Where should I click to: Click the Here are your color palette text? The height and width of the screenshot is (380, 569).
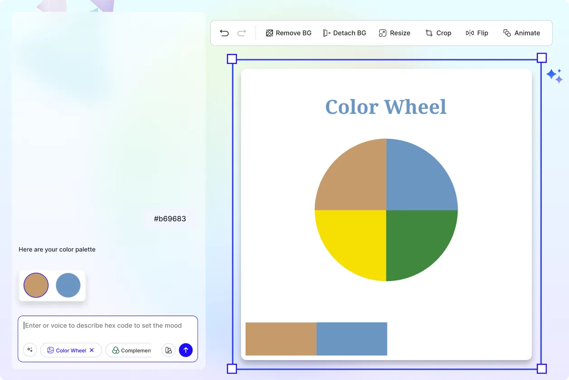point(57,249)
